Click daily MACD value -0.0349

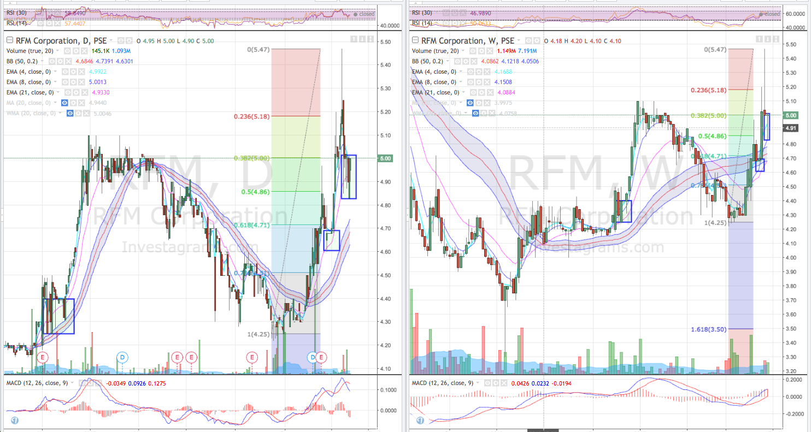point(116,383)
